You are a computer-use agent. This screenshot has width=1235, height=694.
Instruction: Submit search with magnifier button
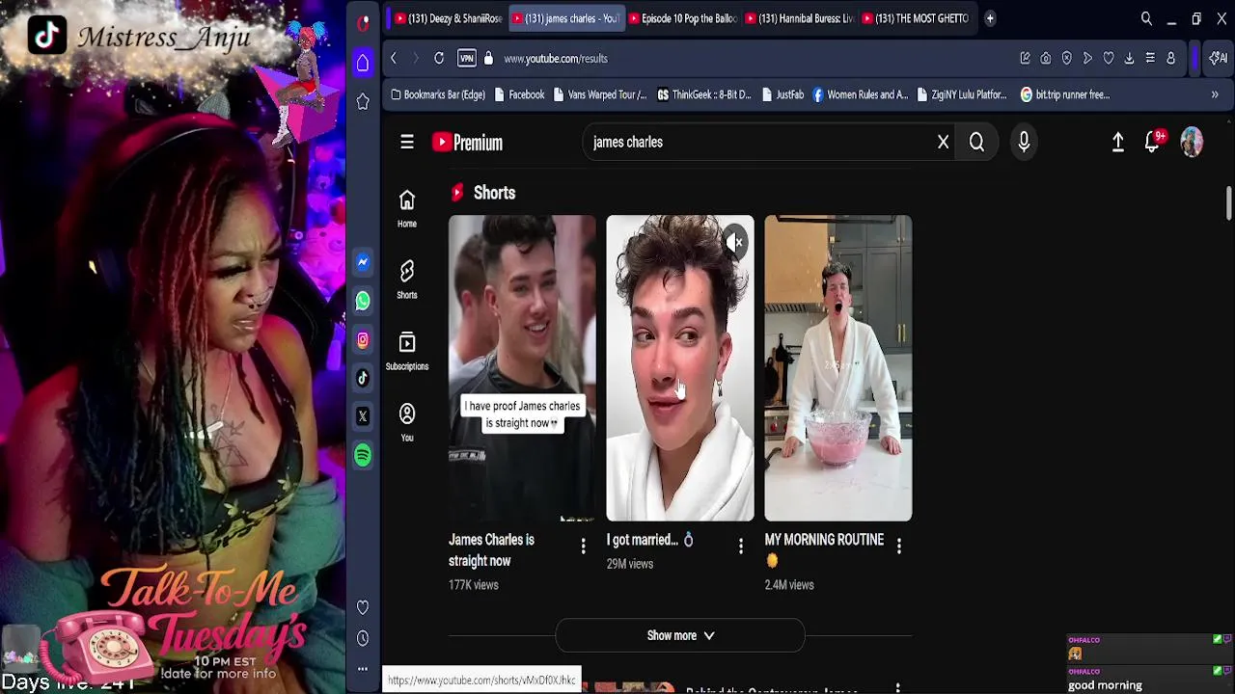click(x=976, y=143)
